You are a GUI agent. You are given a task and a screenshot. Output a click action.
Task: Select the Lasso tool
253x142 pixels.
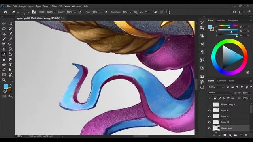tap(4, 29)
